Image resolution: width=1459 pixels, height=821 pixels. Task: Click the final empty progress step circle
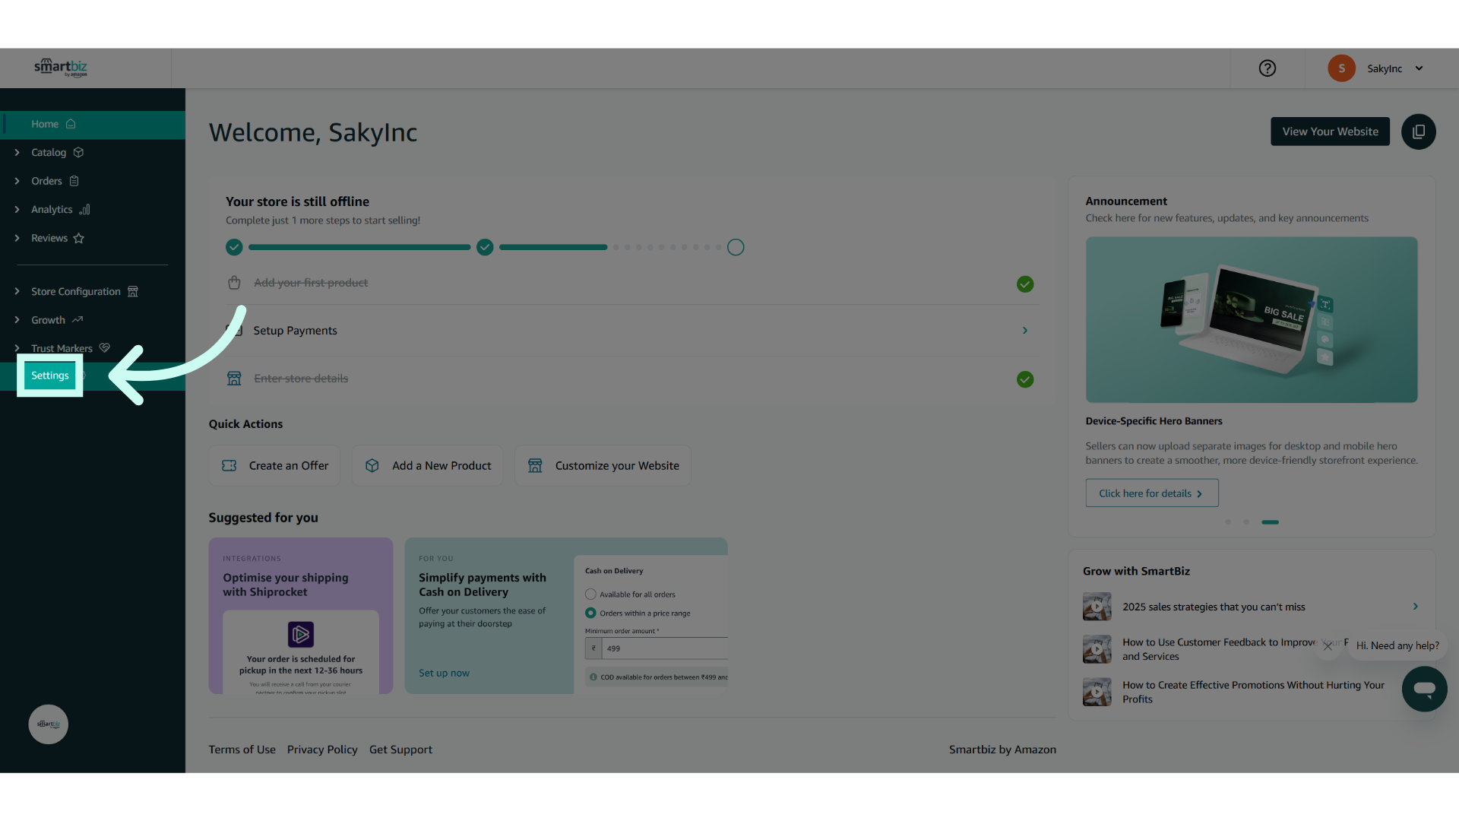coord(736,247)
